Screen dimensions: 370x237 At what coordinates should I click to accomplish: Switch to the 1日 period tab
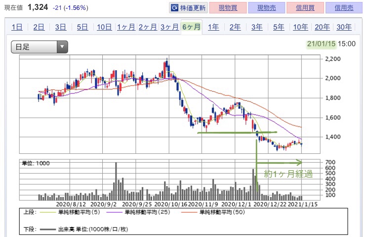pos(17,27)
